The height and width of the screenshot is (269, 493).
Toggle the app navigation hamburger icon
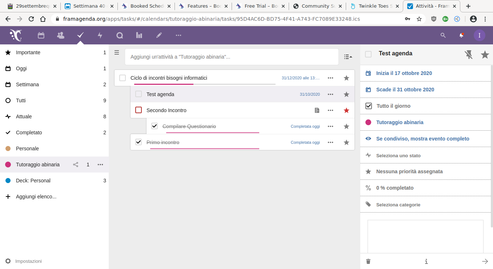coord(117,52)
